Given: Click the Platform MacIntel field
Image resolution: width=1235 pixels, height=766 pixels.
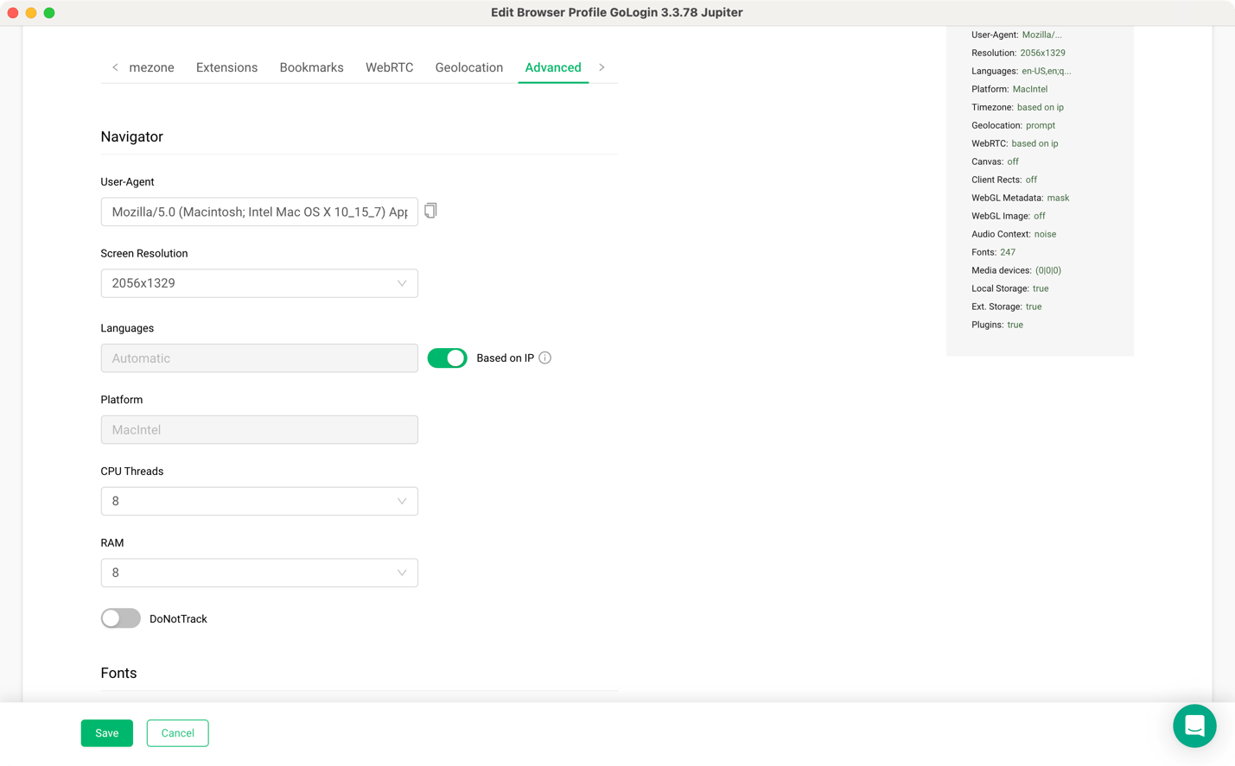Looking at the screenshot, I should [259, 430].
